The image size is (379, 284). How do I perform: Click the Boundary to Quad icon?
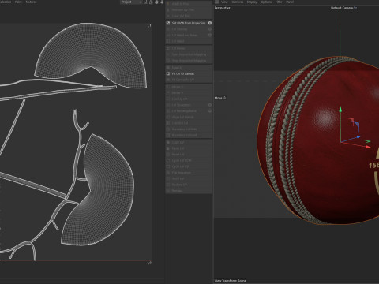coord(168,135)
